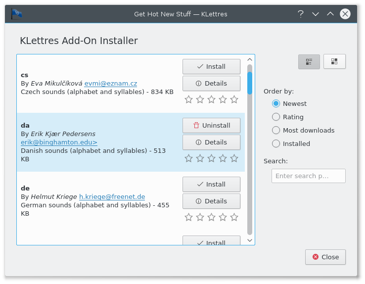365x284 pixels.
Task: Open the help question mark in title bar
Action: click(301, 14)
